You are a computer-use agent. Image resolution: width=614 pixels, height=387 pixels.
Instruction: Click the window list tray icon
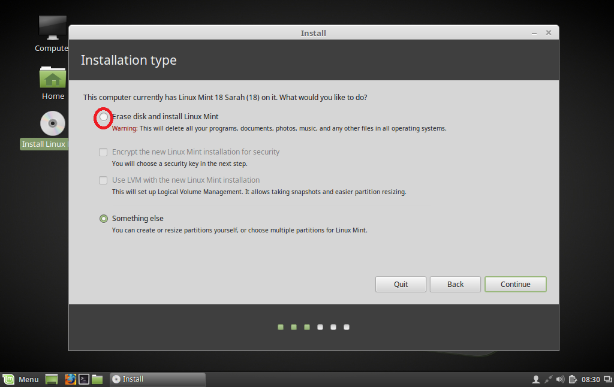[608, 379]
